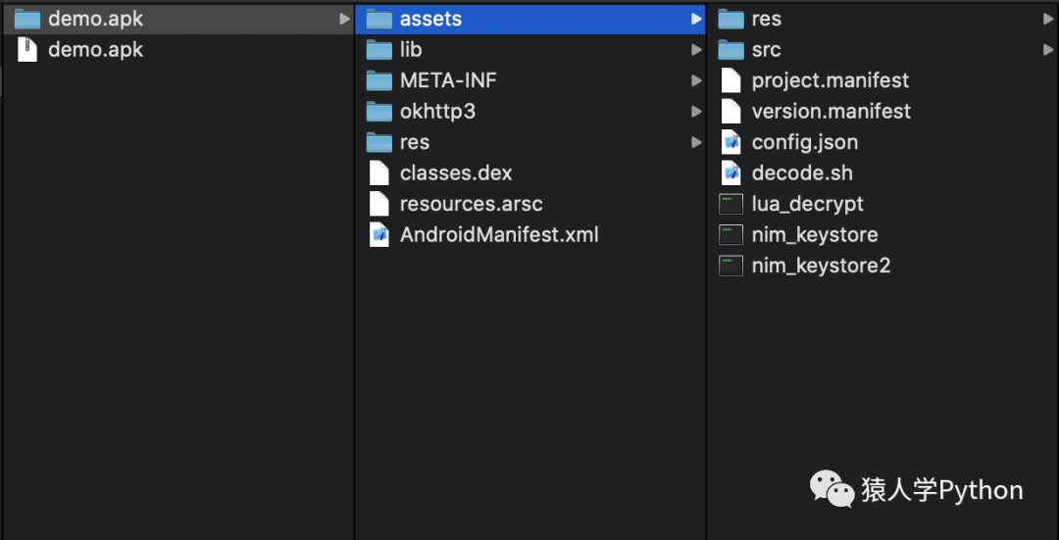The width and height of the screenshot is (1059, 540).
Task: Click the META-INF folder icon
Action: click(379, 81)
